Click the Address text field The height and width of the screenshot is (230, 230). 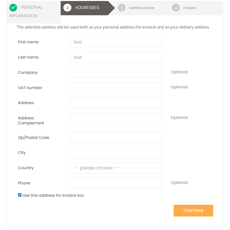tap(116, 103)
